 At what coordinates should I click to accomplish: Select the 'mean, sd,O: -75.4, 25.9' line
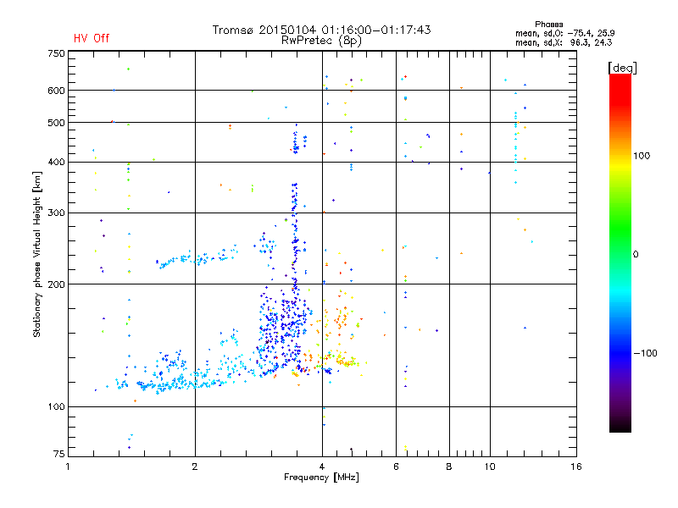[564, 33]
